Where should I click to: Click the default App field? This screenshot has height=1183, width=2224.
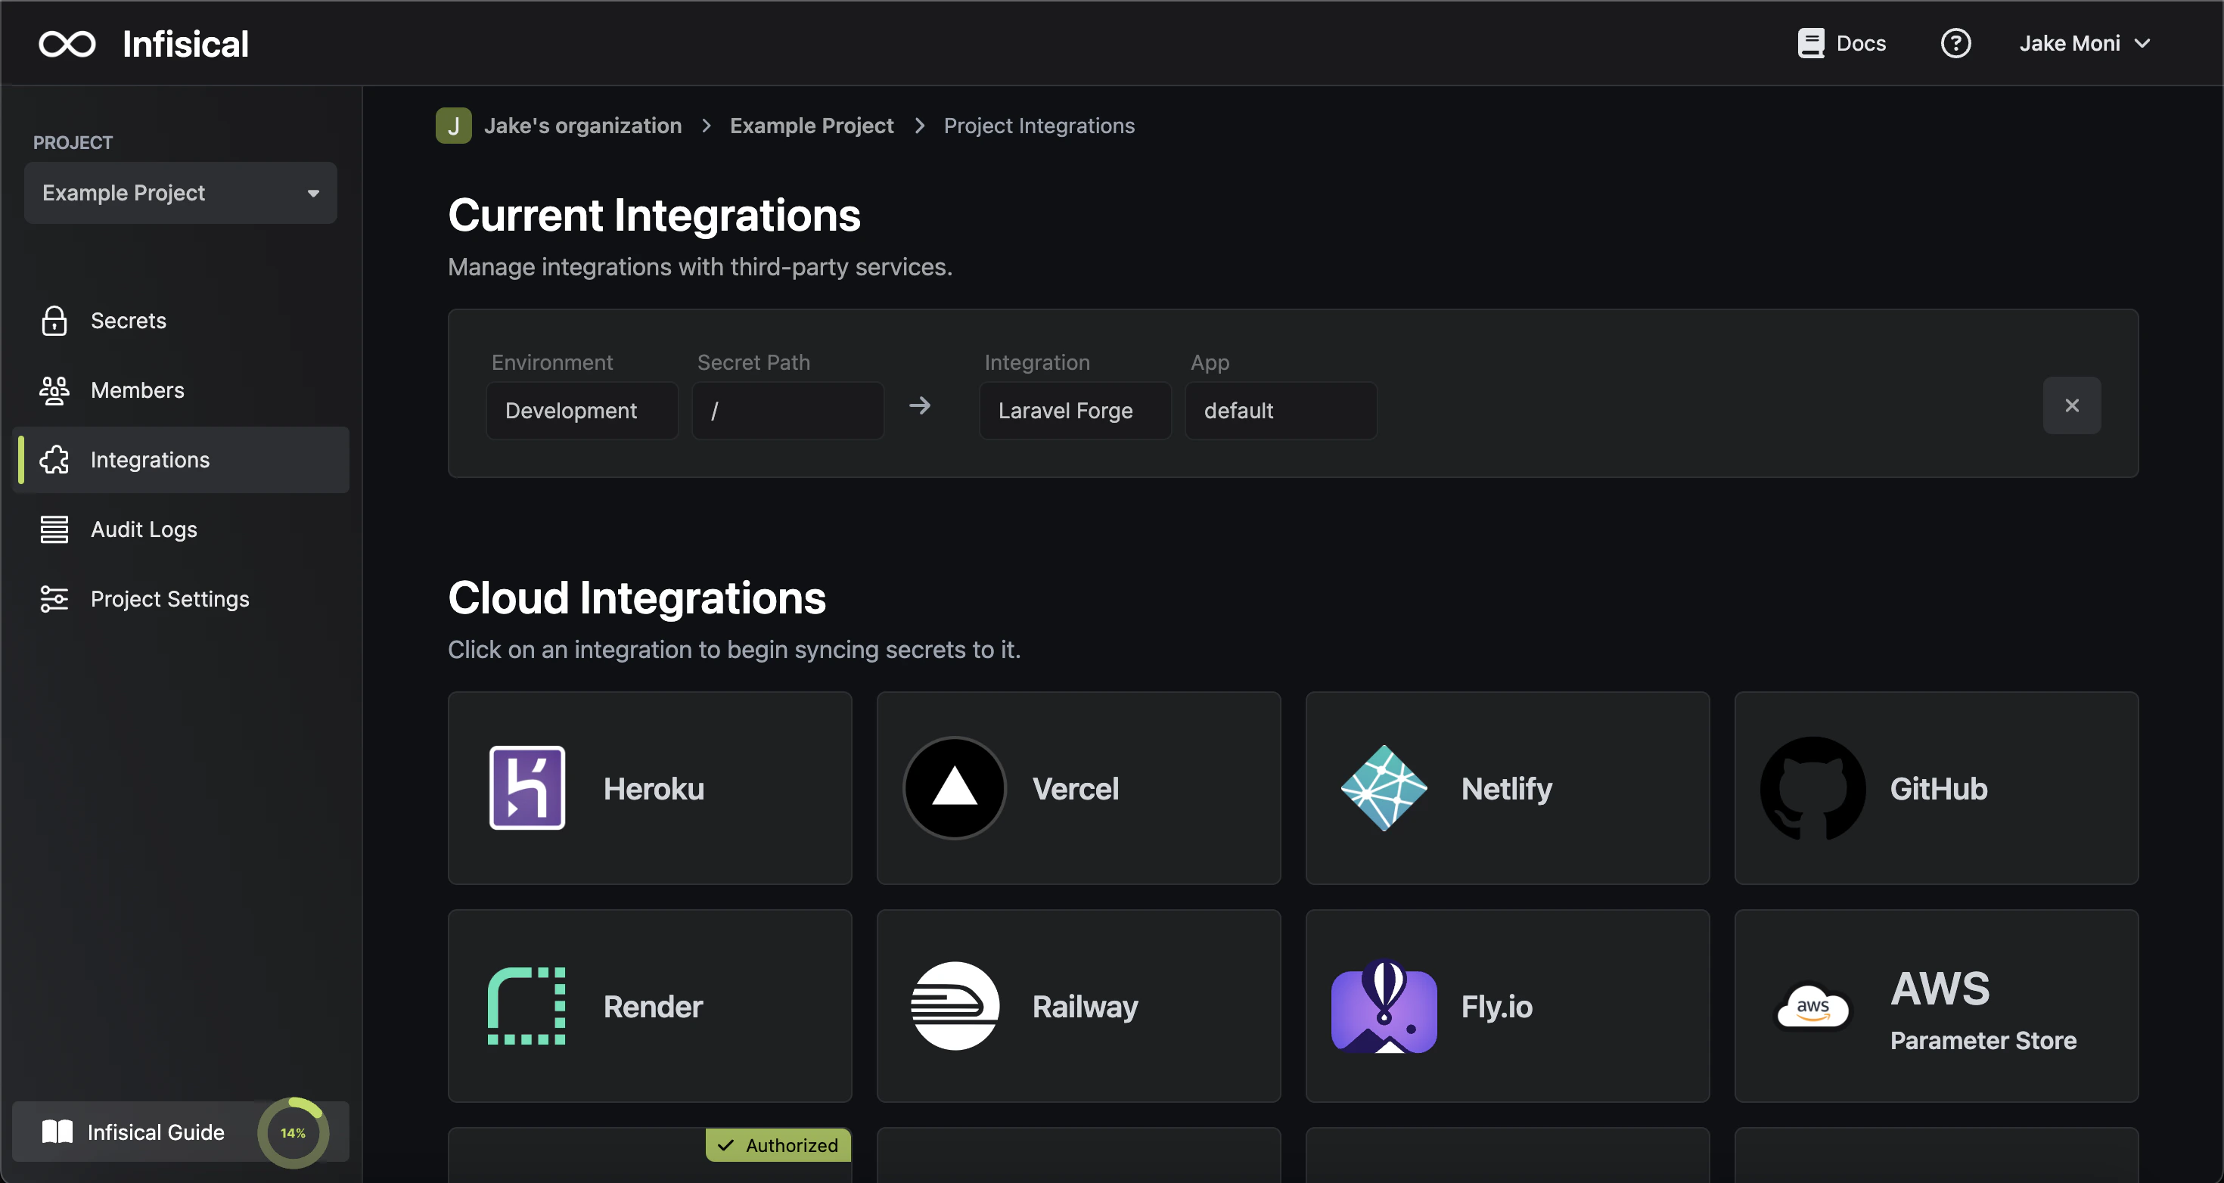(1281, 410)
